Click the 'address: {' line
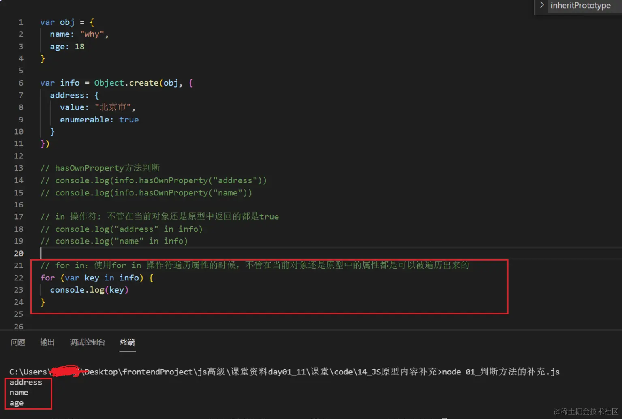Image resolution: width=622 pixels, height=419 pixels. coord(75,95)
